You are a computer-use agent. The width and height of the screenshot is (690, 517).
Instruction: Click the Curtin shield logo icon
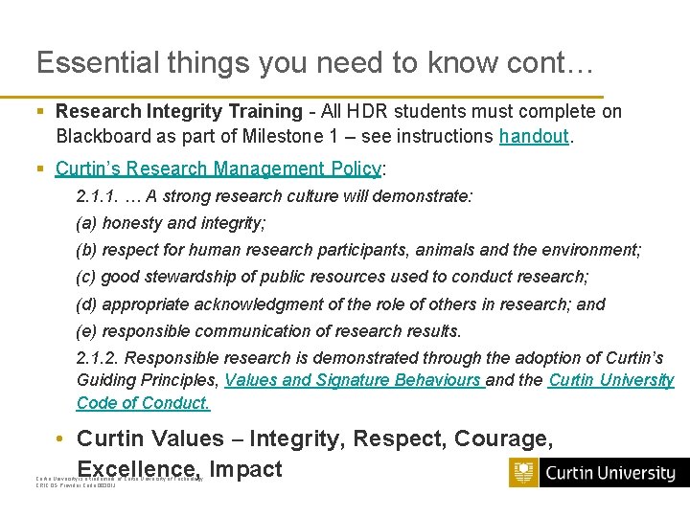pos(523,473)
